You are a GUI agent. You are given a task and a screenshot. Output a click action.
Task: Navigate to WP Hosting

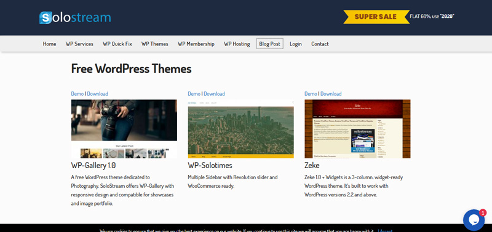point(237,44)
